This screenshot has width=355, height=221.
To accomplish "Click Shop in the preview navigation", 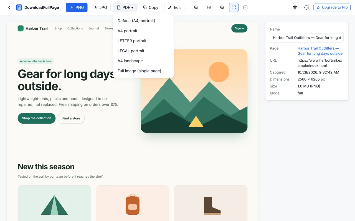I will (58, 28).
